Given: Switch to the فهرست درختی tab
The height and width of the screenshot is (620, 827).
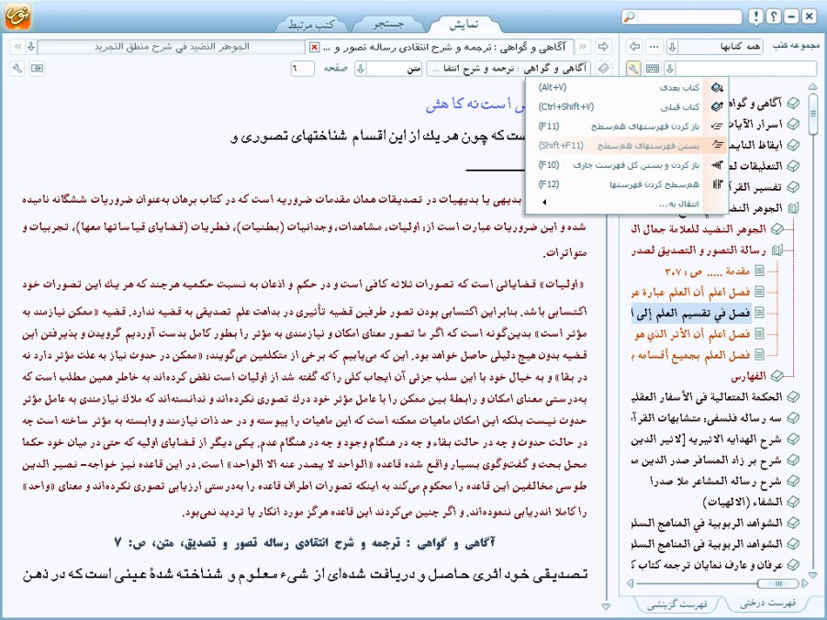Looking at the screenshot, I should (x=768, y=603).
